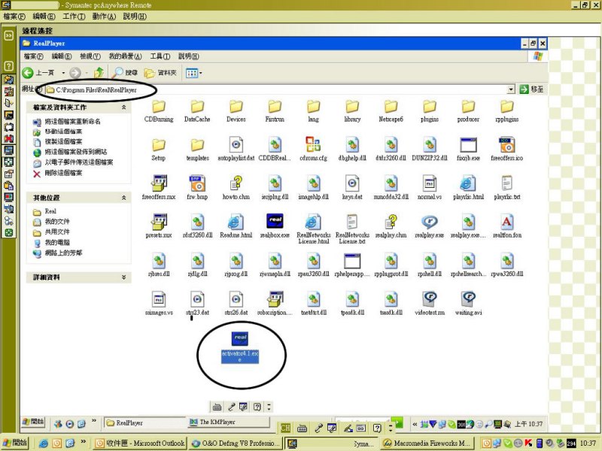Screen dimensions: 602x451
Task: Expand the pcAnywhere side toolbar chevron
Action: pos(8,35)
